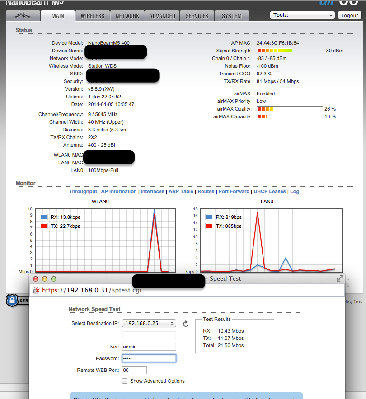Click the Total 21.50 Mbps test result
This screenshot has height=399, width=366.
tap(223, 345)
